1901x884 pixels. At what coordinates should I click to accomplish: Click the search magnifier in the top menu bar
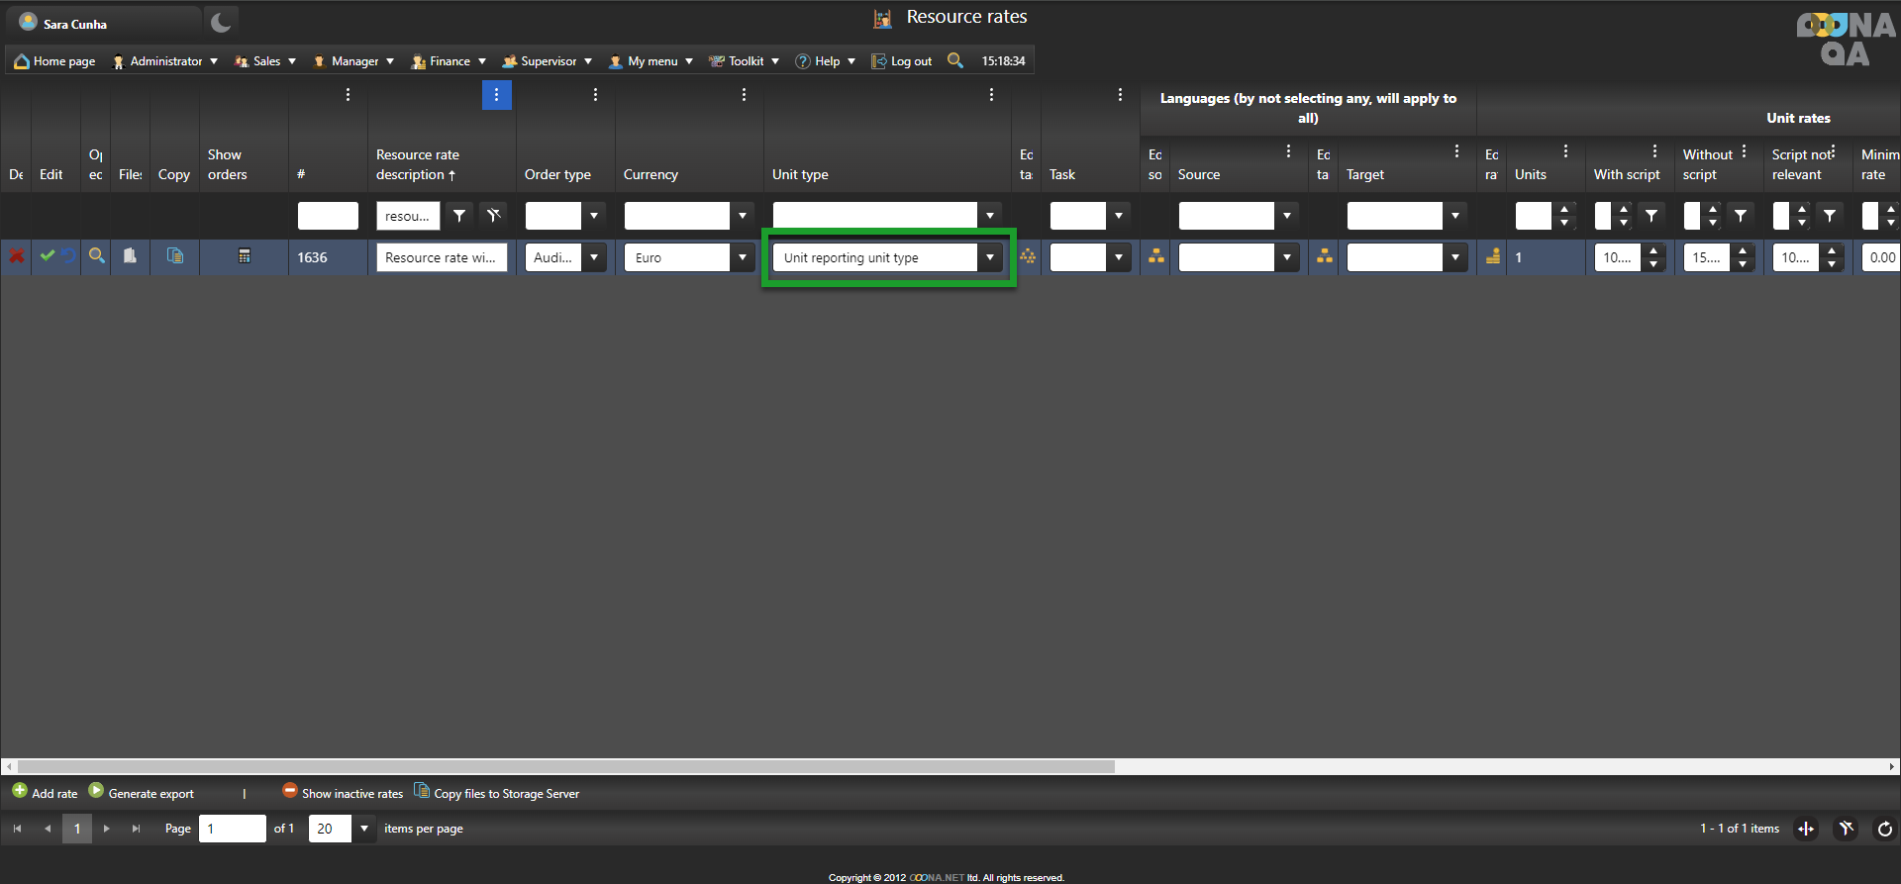954,60
